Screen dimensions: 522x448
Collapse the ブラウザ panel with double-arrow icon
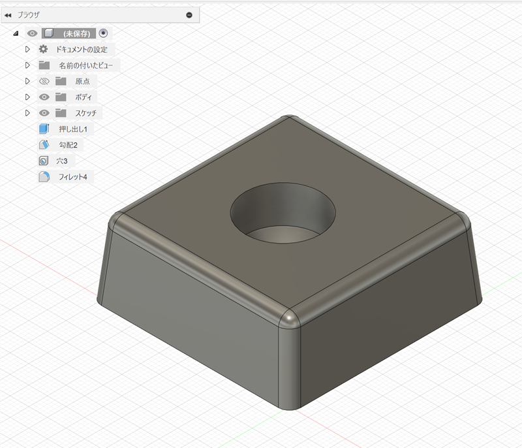click(x=8, y=15)
